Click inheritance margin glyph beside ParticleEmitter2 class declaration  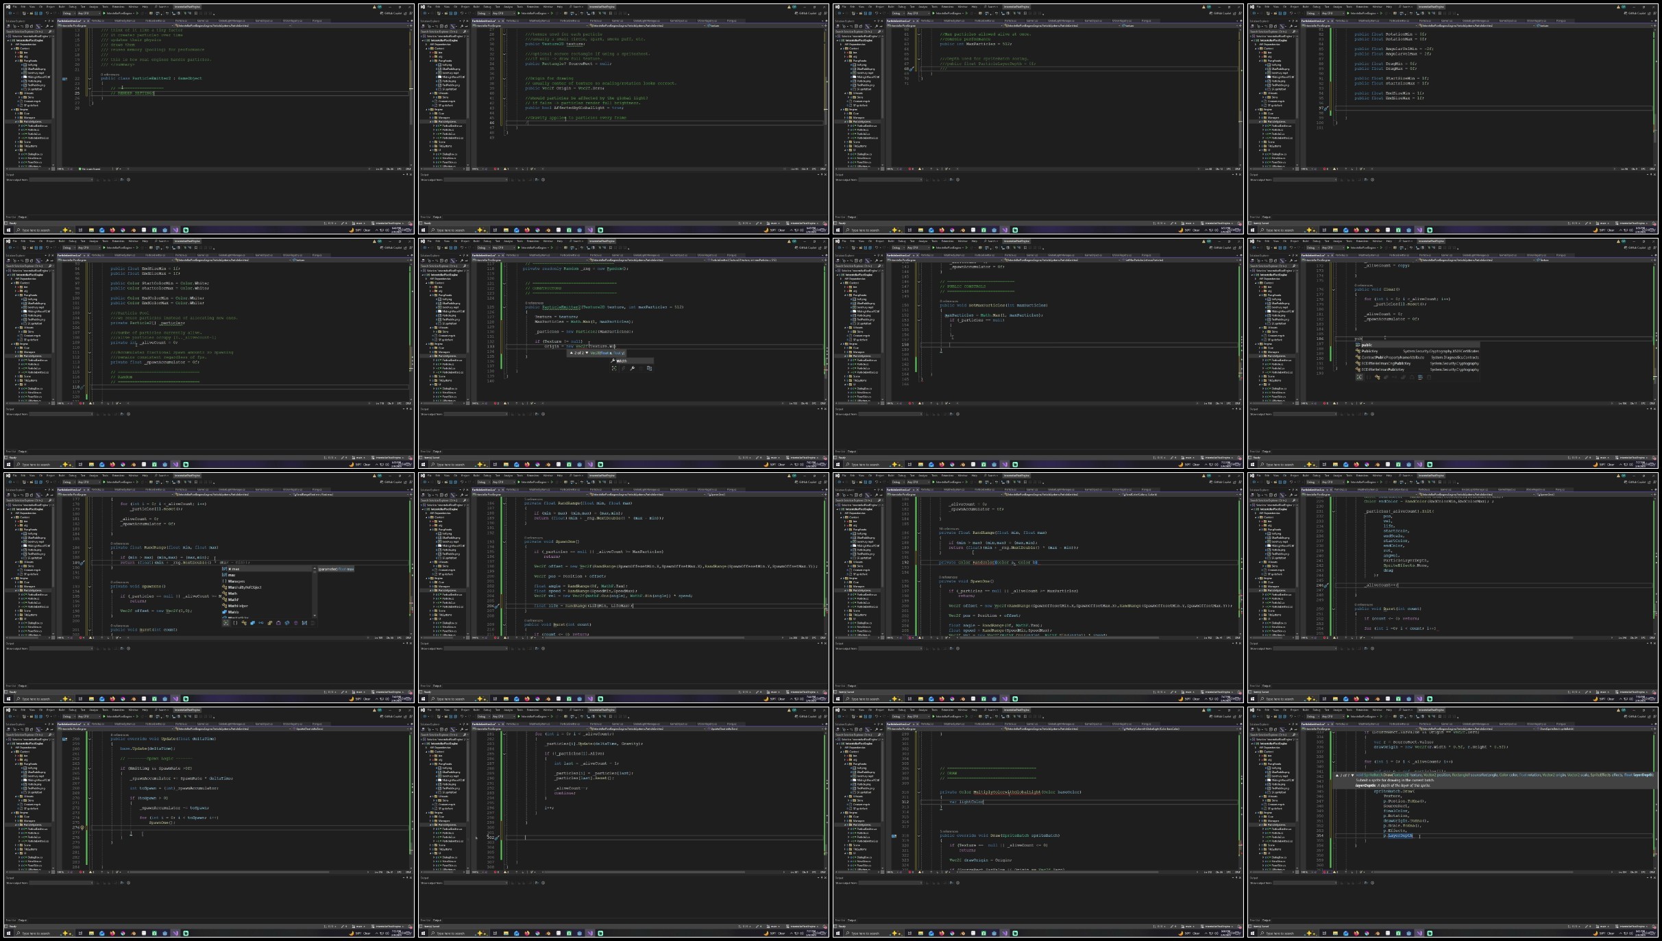(x=65, y=79)
